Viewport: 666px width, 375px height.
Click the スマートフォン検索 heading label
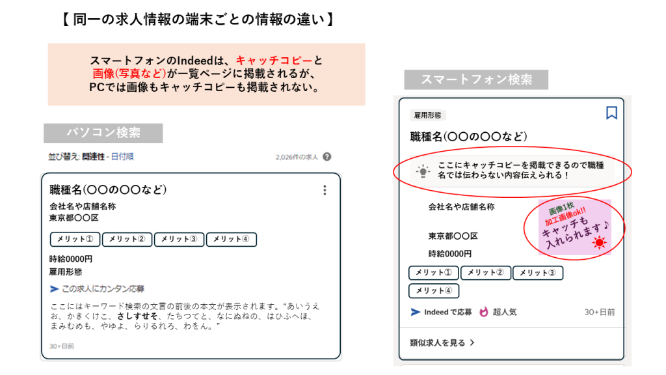tap(476, 79)
